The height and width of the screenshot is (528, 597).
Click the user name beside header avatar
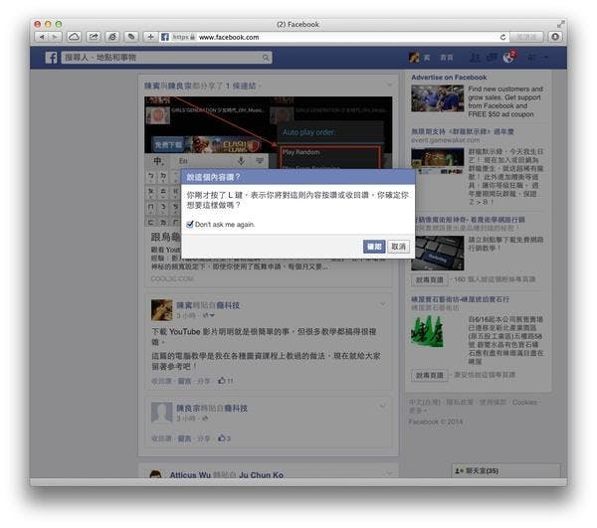click(427, 58)
